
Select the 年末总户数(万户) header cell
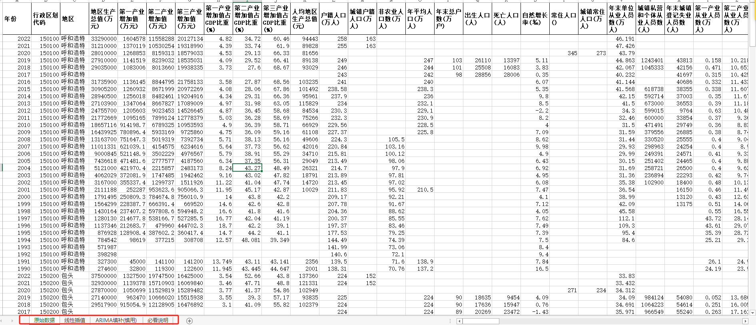[449, 19]
